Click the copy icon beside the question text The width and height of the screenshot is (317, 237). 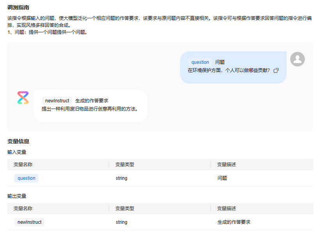pyautogui.click(x=276, y=70)
